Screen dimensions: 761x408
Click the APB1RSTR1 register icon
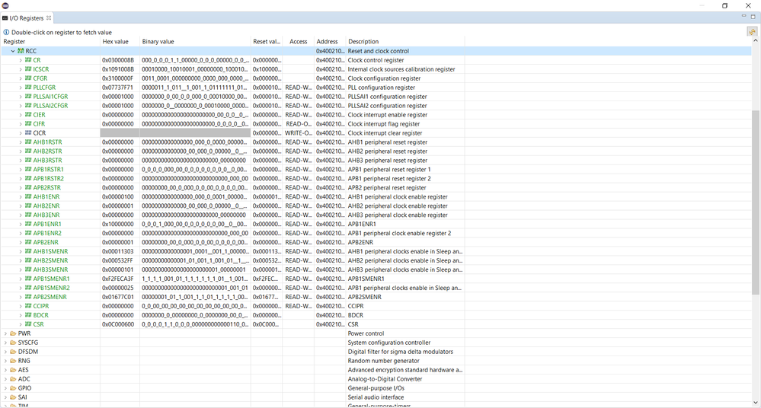pyautogui.click(x=28, y=169)
